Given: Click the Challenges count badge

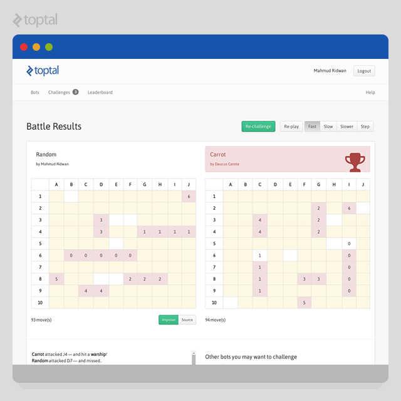Looking at the screenshot, I should click(75, 92).
